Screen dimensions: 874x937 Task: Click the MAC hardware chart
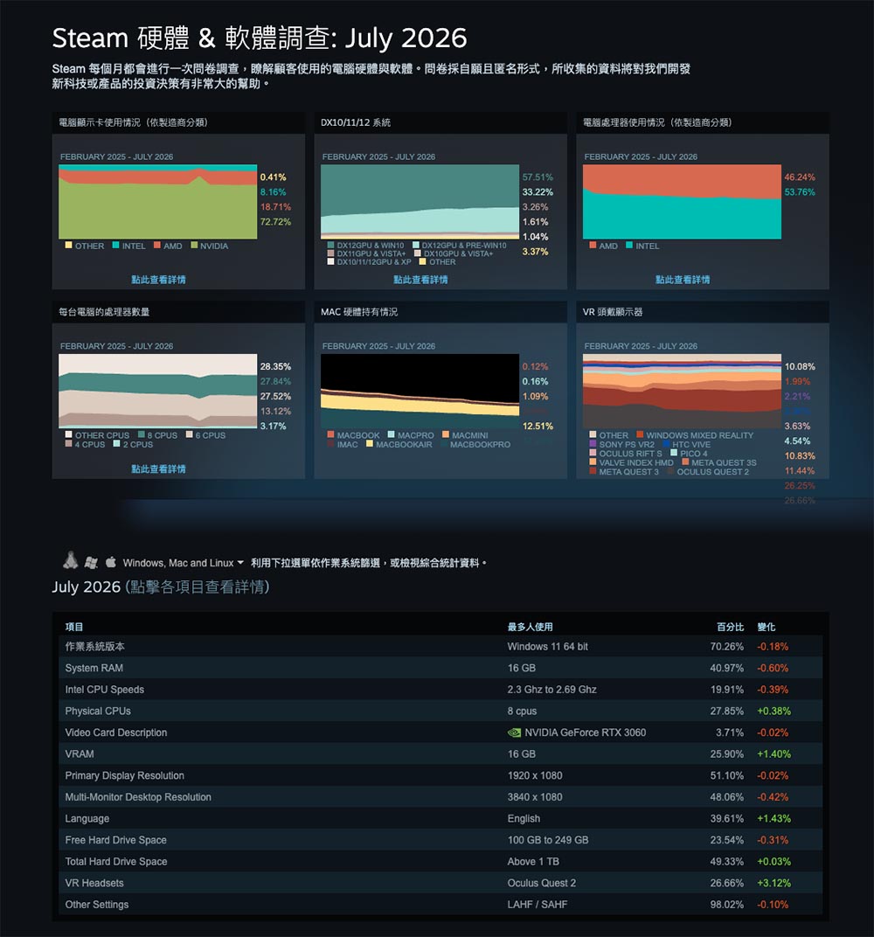coord(420,391)
